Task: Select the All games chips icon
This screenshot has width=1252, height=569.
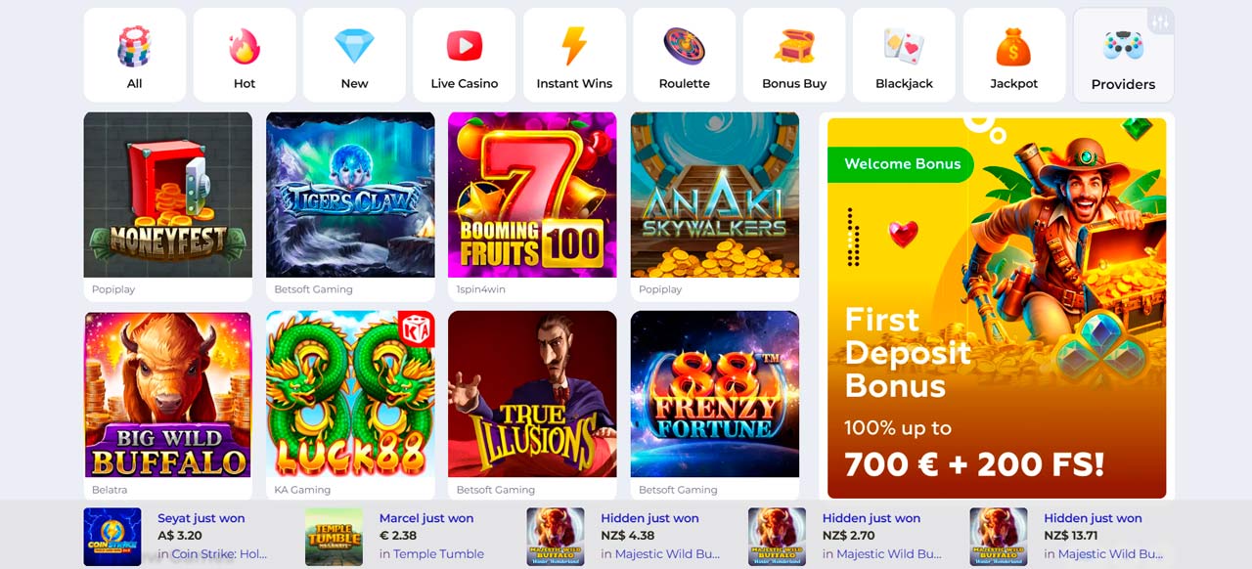Action: pyautogui.click(x=134, y=47)
